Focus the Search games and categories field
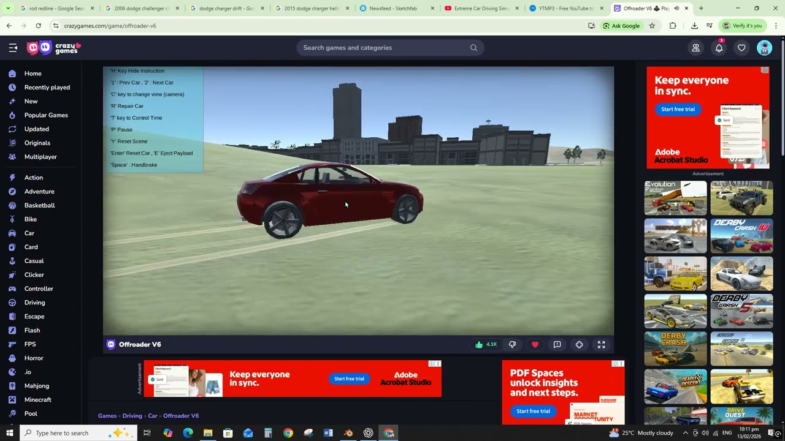The width and height of the screenshot is (785, 441). click(x=390, y=48)
